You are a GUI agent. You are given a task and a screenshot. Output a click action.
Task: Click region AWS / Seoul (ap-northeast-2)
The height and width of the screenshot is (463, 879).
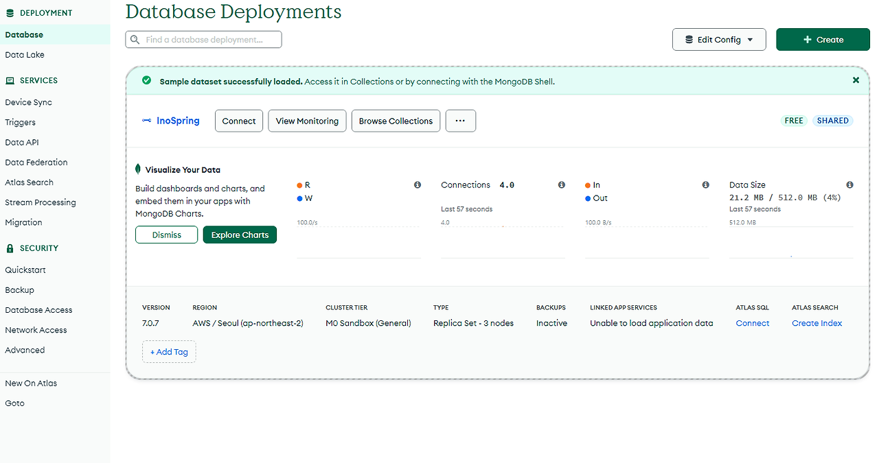[248, 323]
